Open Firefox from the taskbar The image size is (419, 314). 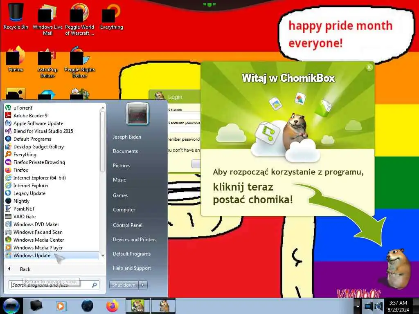coord(113,306)
